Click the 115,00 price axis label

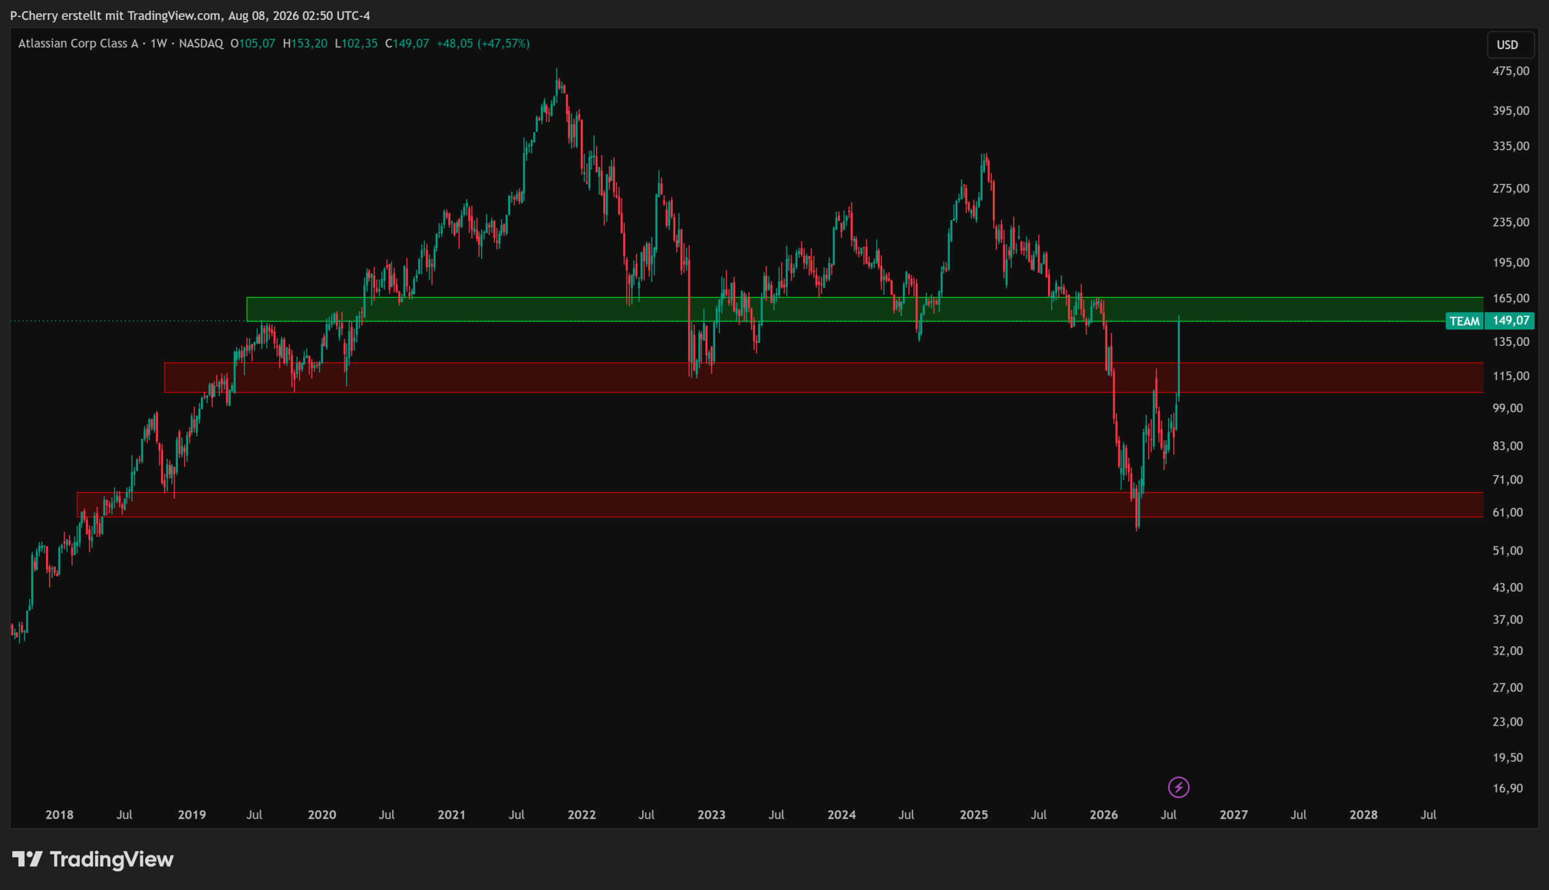(1510, 376)
